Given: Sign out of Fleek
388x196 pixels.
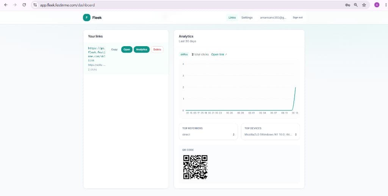Looking at the screenshot, I should coord(298,17).
